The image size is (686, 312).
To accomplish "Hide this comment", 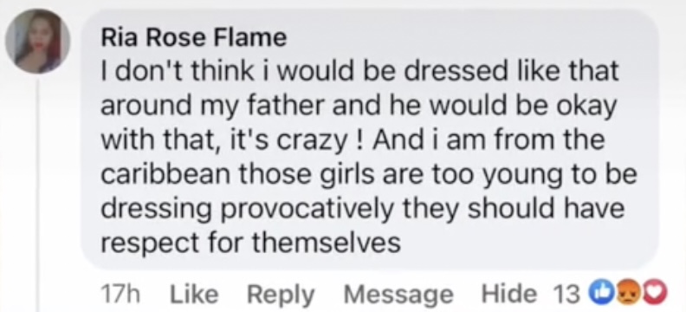I will [x=508, y=294].
